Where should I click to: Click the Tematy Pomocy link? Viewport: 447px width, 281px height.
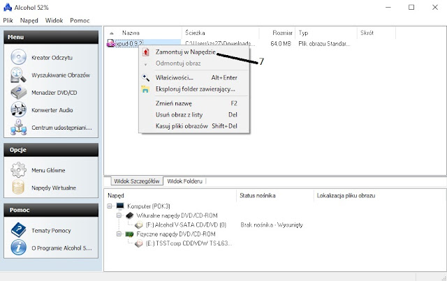(x=51, y=231)
